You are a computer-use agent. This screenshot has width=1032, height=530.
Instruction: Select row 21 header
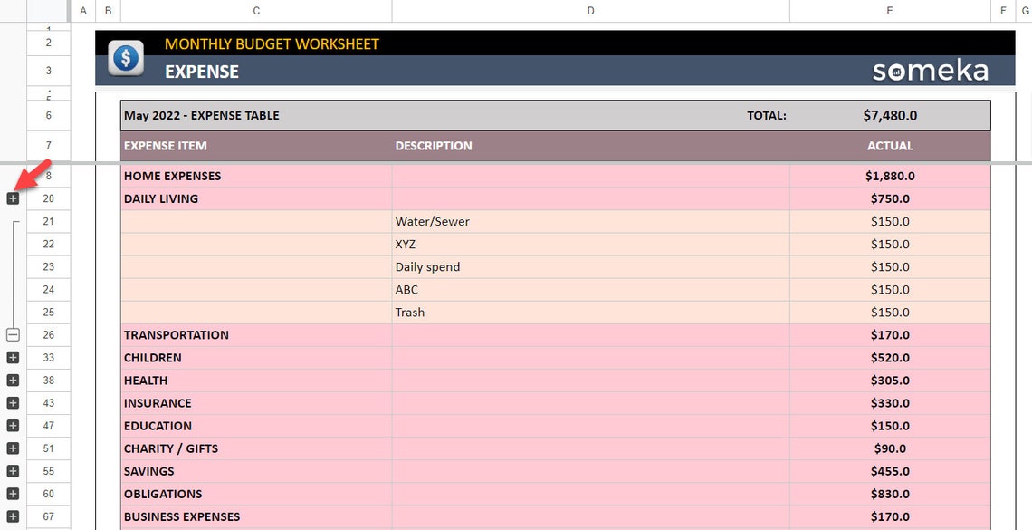(x=49, y=221)
